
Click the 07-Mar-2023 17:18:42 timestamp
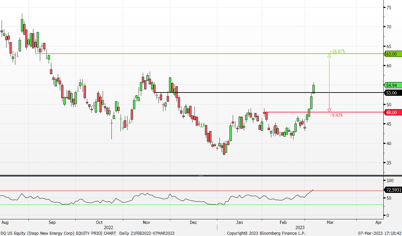click(379, 233)
